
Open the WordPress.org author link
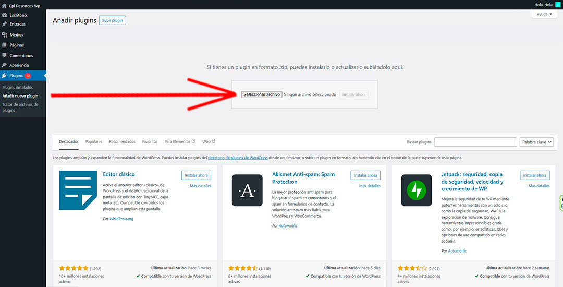coord(121,219)
